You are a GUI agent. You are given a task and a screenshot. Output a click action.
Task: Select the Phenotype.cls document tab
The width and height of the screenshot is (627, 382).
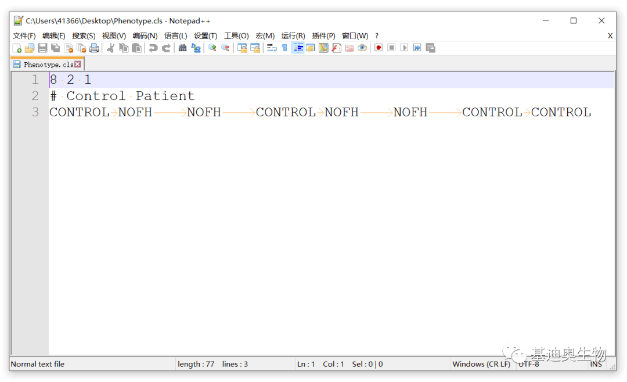pyautogui.click(x=48, y=65)
